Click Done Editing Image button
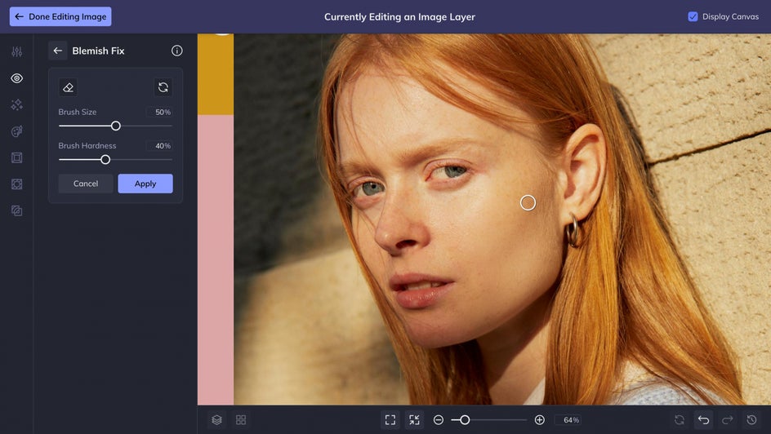Screen dimensions: 771x434 [x=60, y=16]
